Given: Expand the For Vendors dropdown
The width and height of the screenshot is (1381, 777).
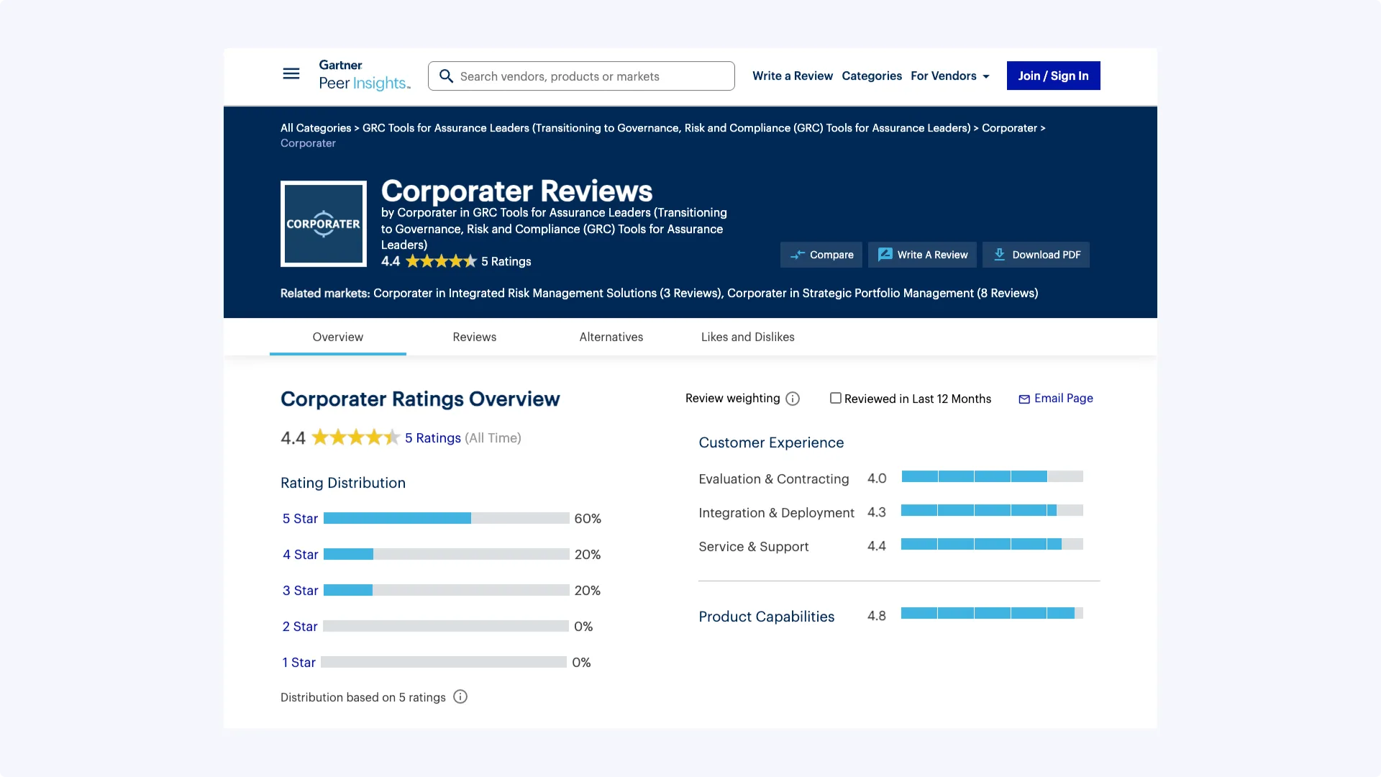Looking at the screenshot, I should click(949, 76).
